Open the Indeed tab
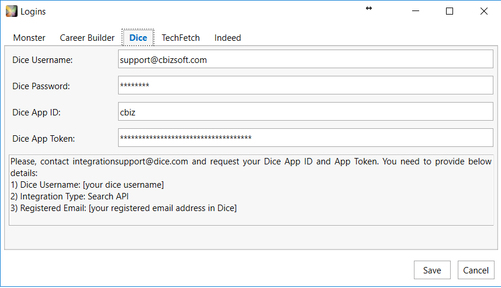Screen dimensions: 501x288 click(x=227, y=38)
